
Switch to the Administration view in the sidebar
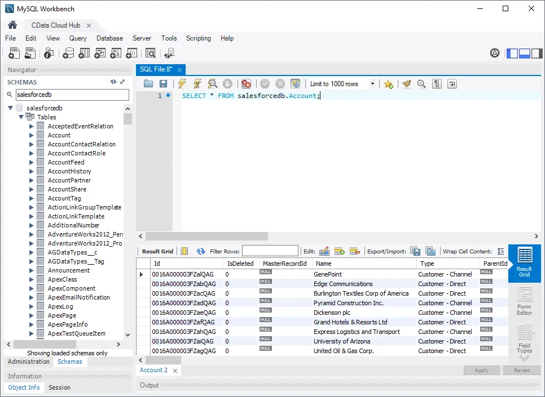28,362
